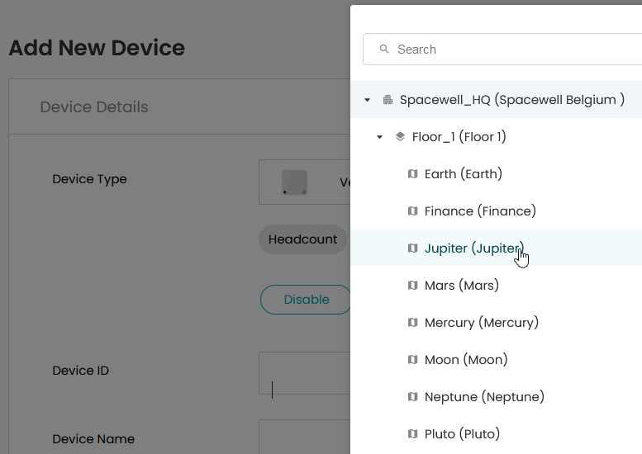642x454 pixels.
Task: Choose Pluto (Pluto) room
Action: click(x=497, y=434)
